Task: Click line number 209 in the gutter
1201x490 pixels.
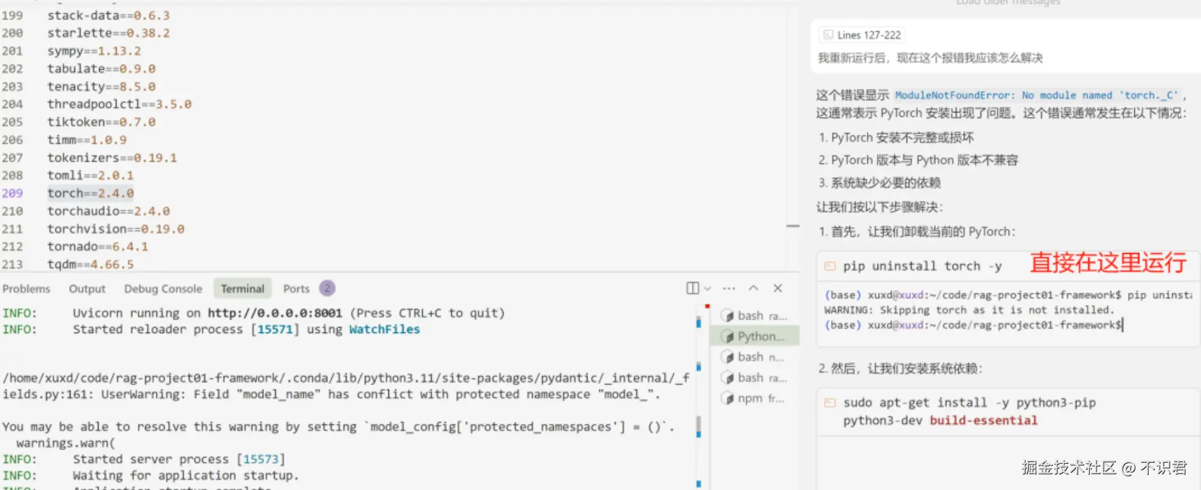Action: click(x=12, y=193)
